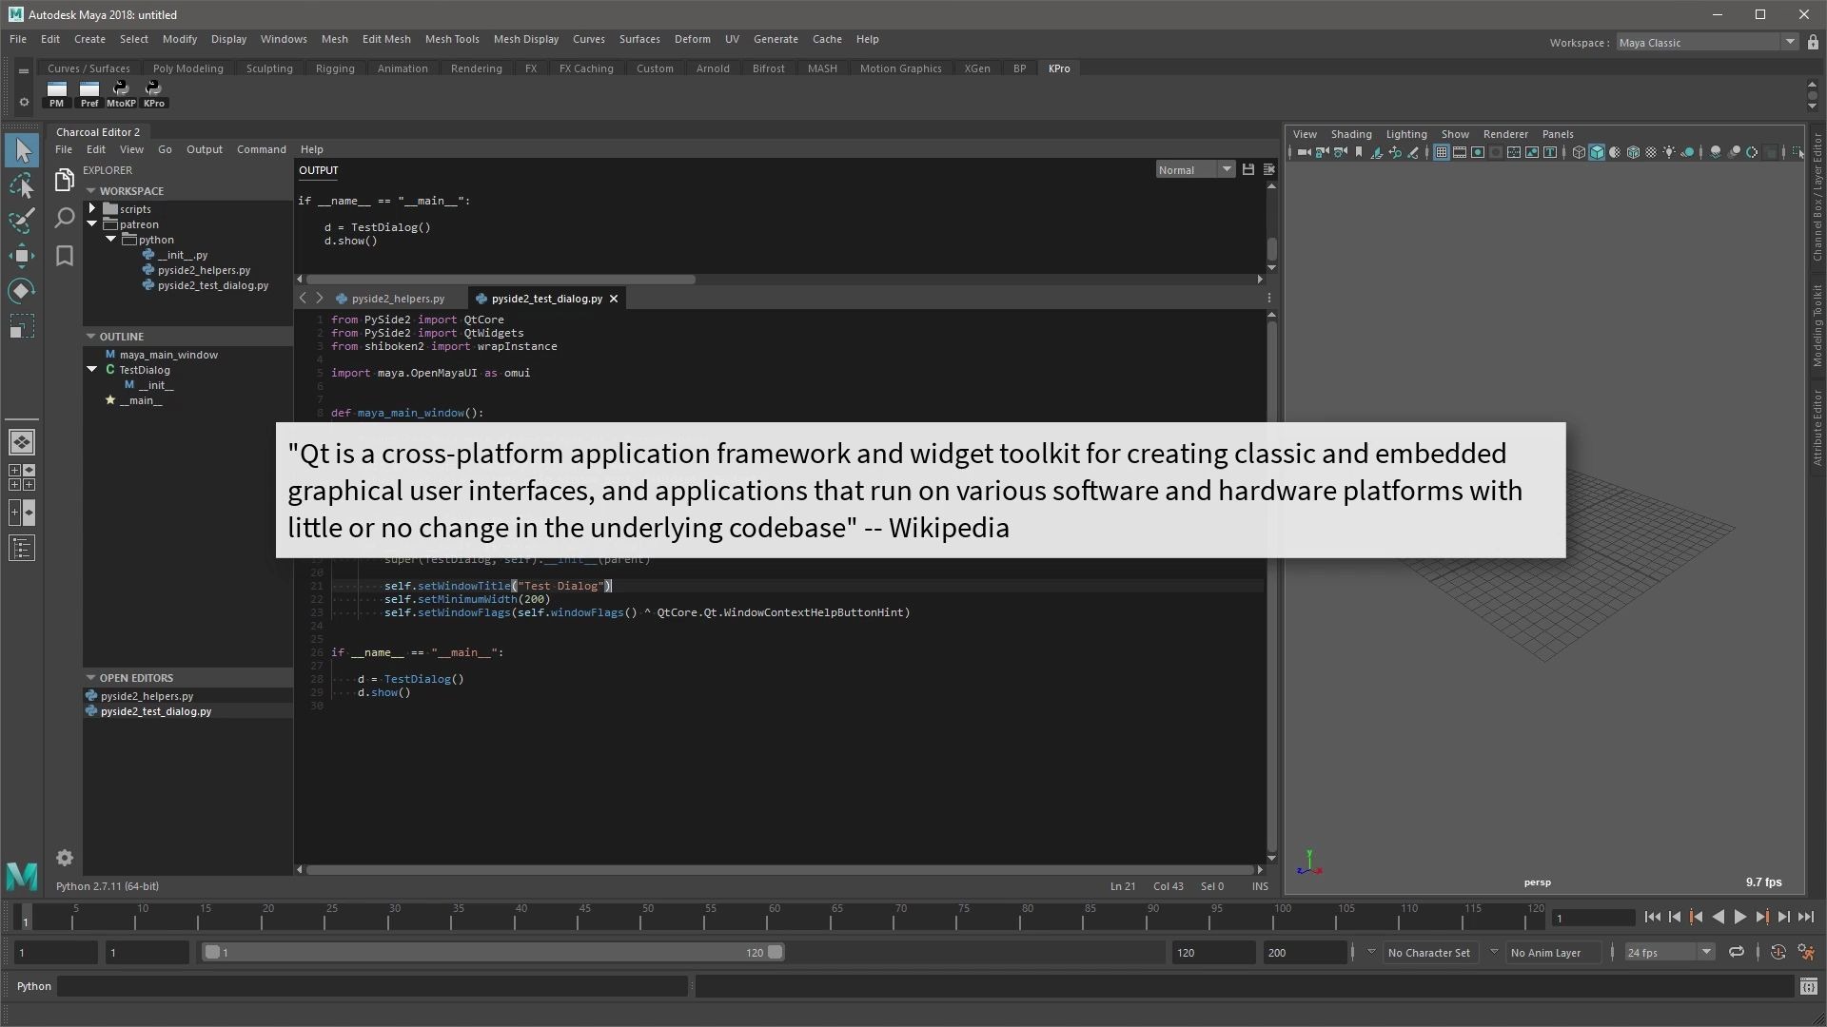Select the Rotate tool

point(22,290)
